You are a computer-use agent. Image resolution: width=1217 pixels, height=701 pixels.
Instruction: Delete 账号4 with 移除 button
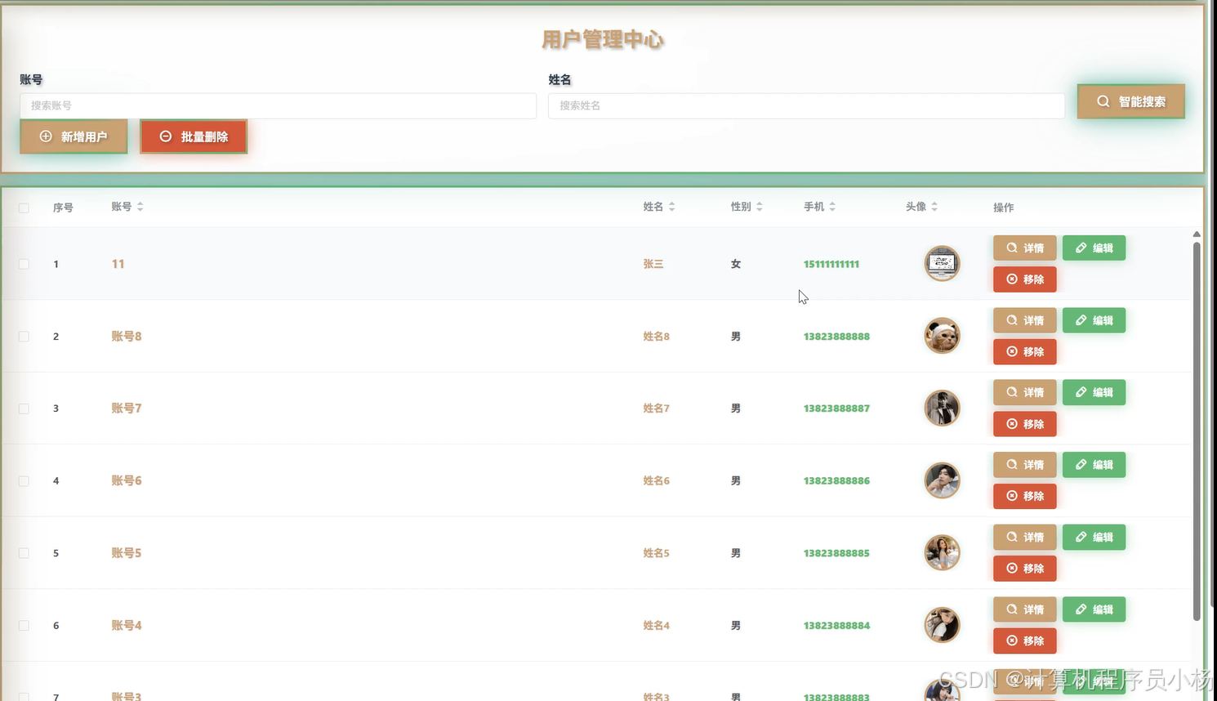pos(1024,641)
